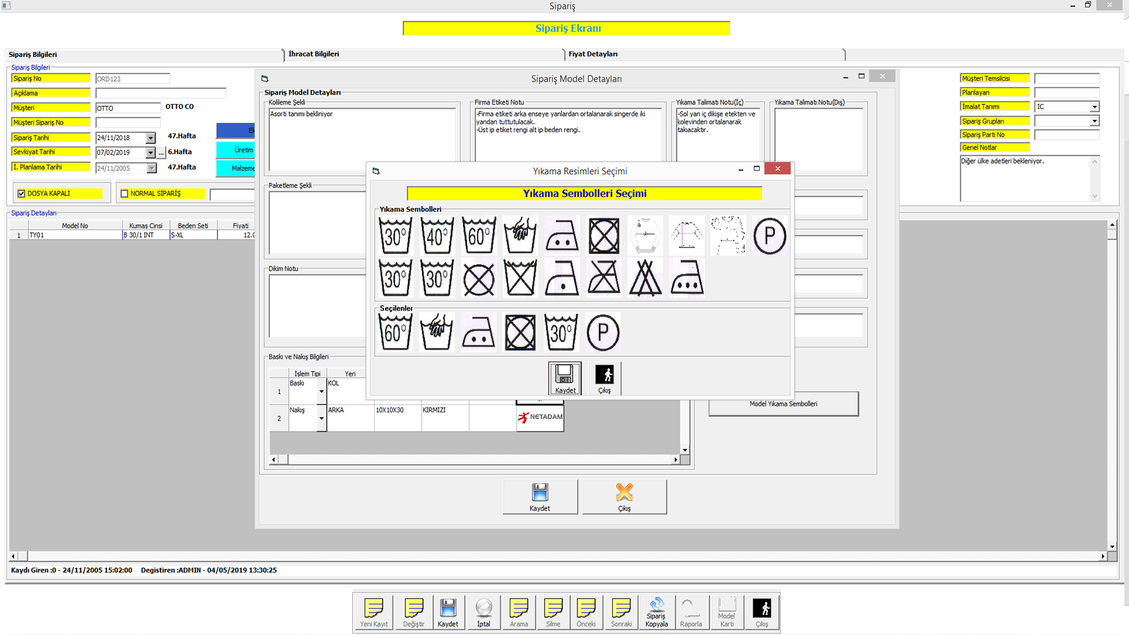Click the hand wash symbol in Seçilenler
Image resolution: width=1129 pixels, height=635 pixels.
[x=437, y=332]
